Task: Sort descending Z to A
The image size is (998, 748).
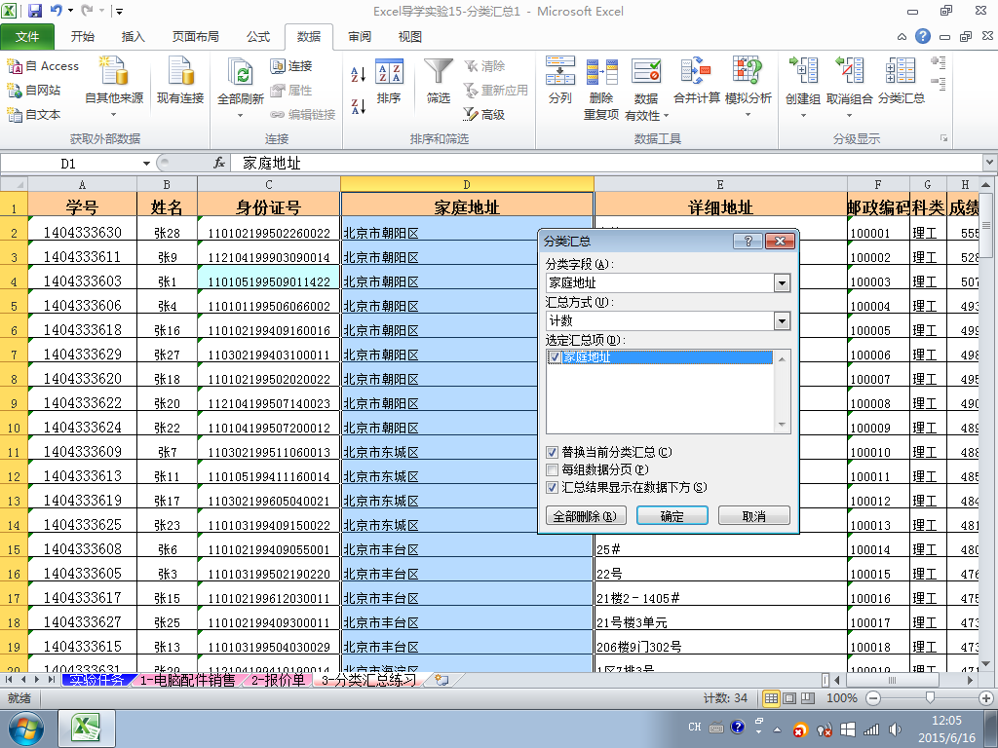Action: [359, 106]
